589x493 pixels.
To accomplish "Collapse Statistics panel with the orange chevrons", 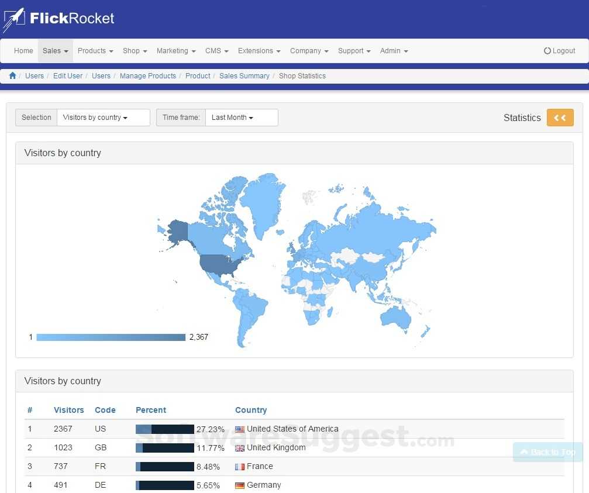I will click(x=560, y=117).
